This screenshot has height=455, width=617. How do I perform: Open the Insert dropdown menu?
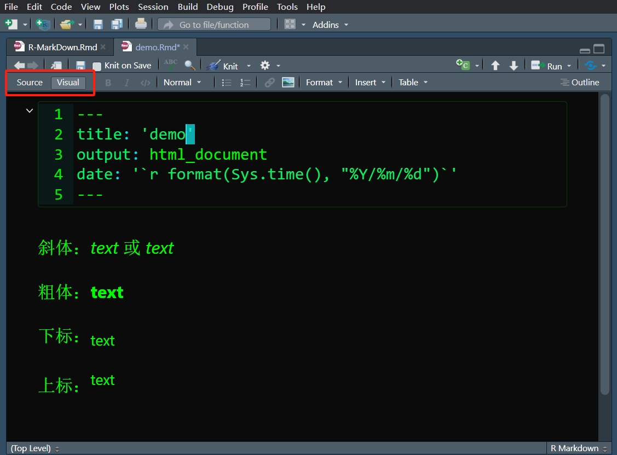click(x=370, y=83)
